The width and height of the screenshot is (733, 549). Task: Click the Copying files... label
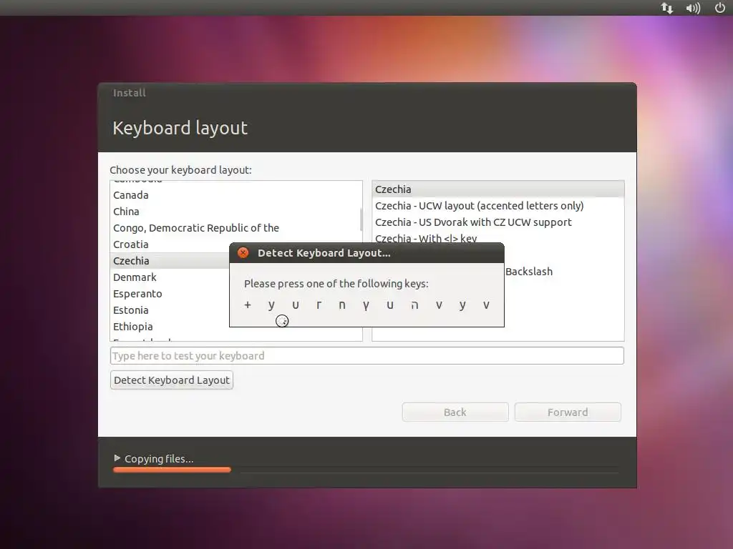159,458
